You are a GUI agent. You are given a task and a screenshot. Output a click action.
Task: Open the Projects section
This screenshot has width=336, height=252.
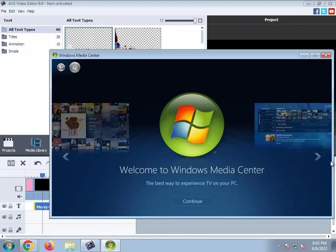9,145
